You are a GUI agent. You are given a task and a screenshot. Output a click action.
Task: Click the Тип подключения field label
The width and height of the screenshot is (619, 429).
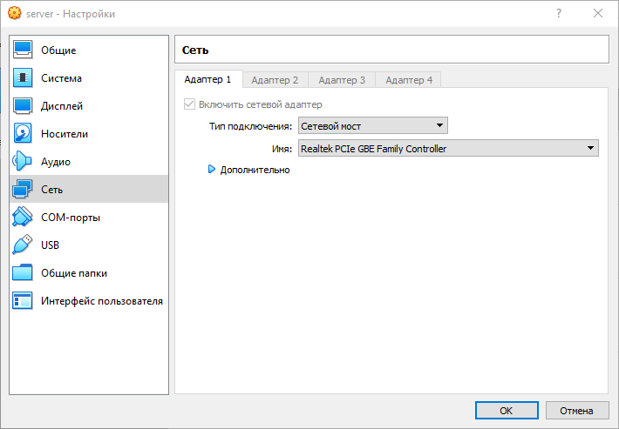tap(251, 126)
